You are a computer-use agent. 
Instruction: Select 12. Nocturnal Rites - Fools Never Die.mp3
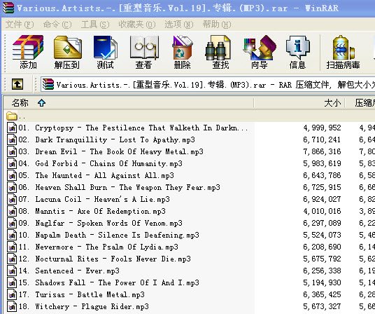[104, 259]
